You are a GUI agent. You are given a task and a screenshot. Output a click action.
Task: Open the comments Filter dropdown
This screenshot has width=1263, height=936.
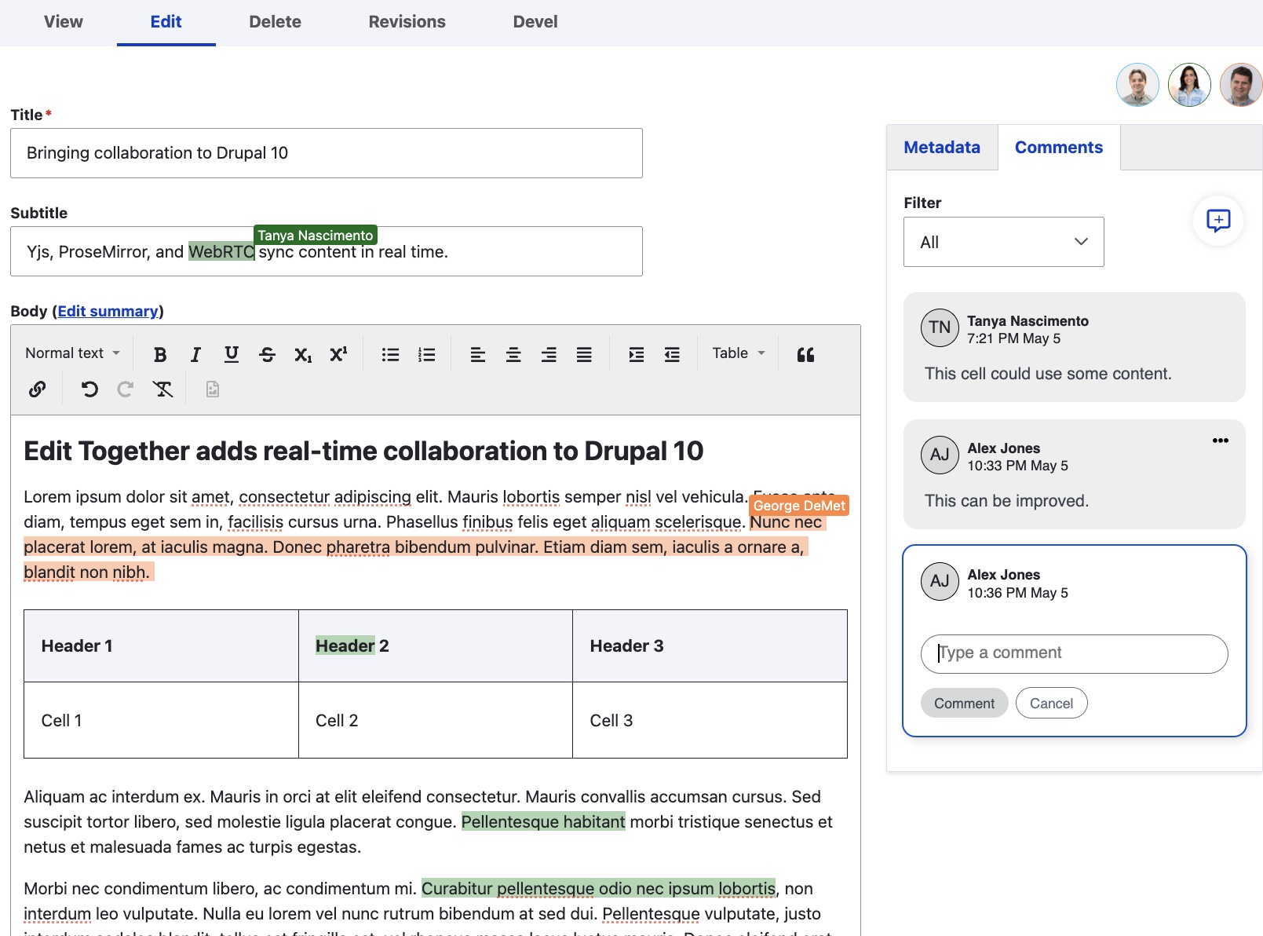tap(1003, 242)
